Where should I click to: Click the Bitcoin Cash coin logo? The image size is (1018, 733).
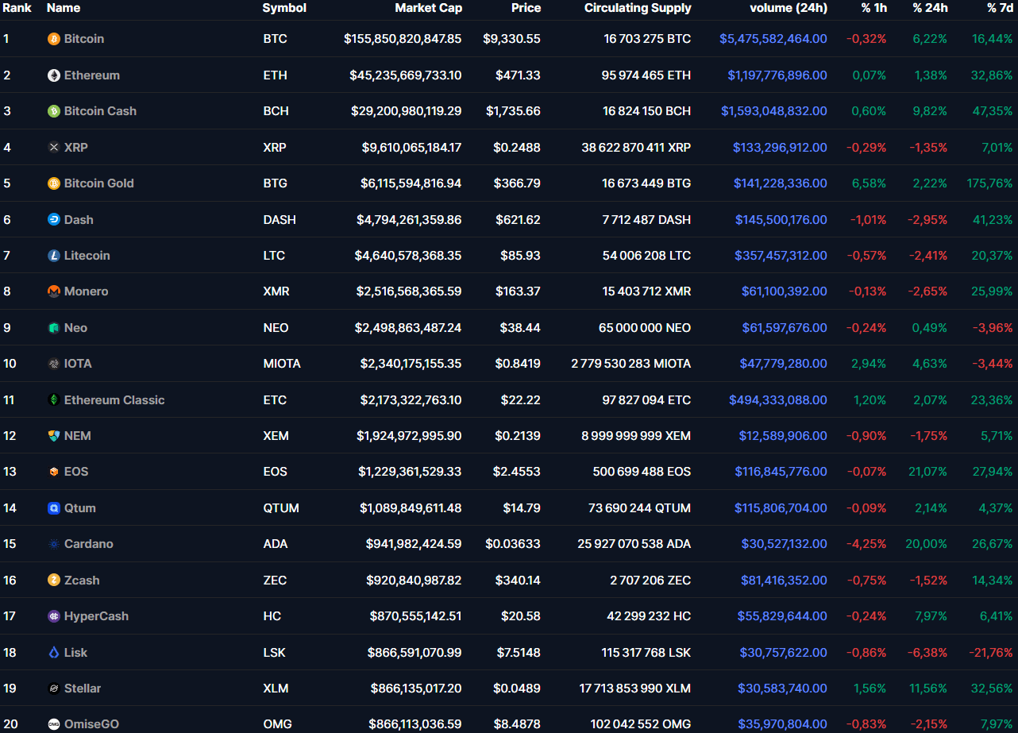pyautogui.click(x=54, y=111)
